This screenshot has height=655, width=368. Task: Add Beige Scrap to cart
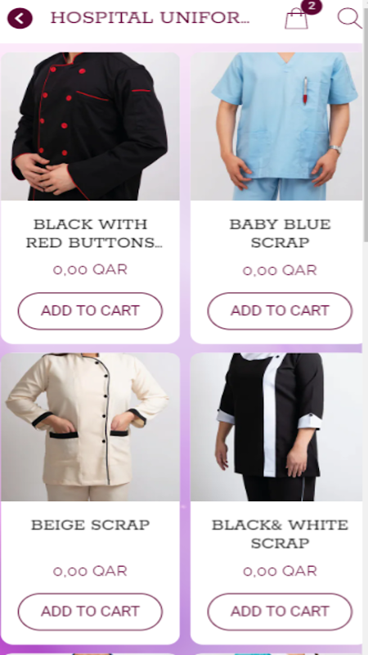pyautogui.click(x=90, y=612)
